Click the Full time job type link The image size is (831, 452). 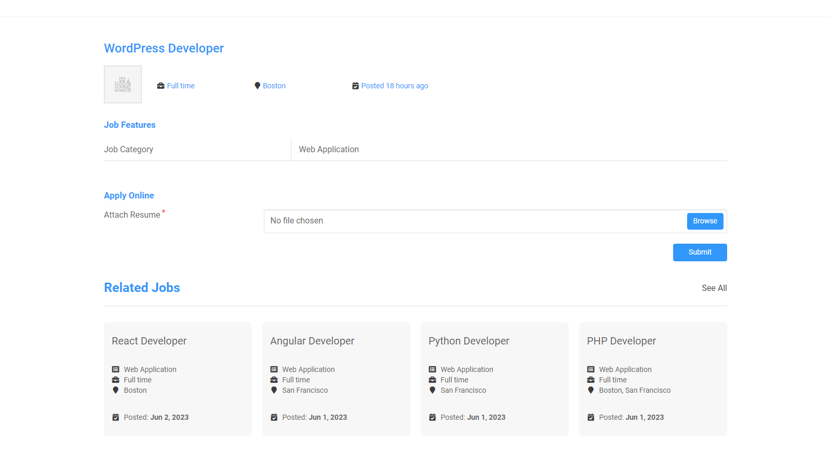(x=181, y=86)
